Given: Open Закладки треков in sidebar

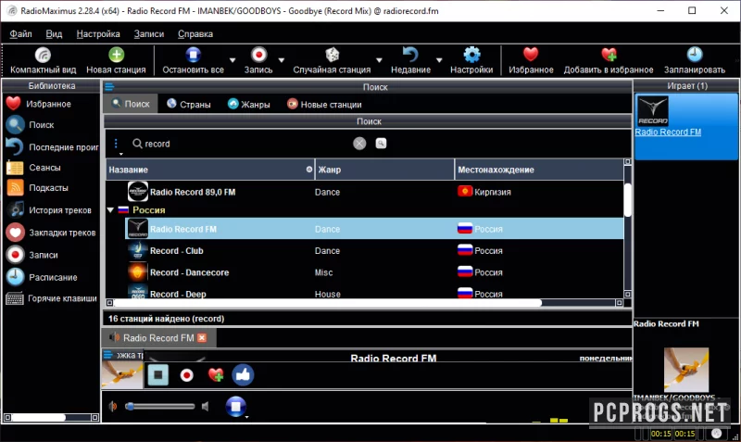Looking at the screenshot, I should [x=51, y=232].
